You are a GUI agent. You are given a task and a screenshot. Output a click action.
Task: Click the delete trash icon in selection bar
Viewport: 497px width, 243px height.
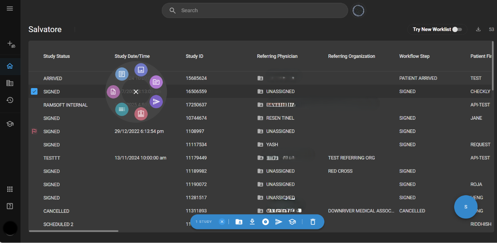click(313, 222)
